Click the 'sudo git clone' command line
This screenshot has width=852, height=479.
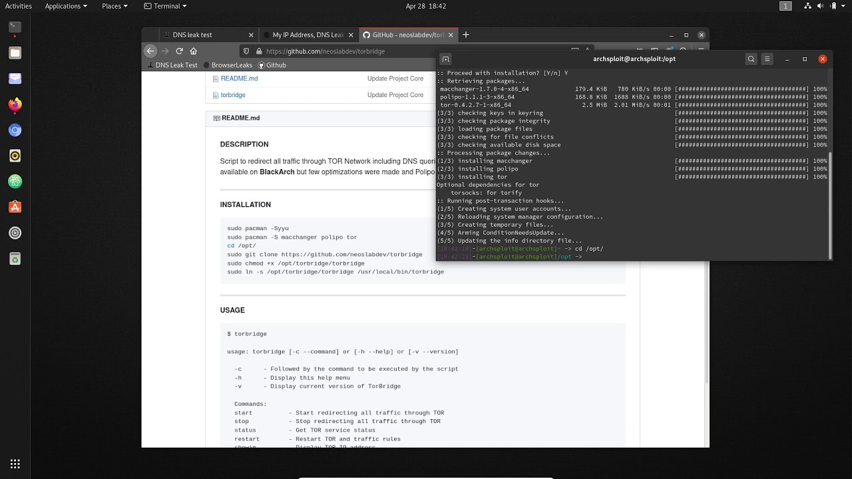click(325, 254)
